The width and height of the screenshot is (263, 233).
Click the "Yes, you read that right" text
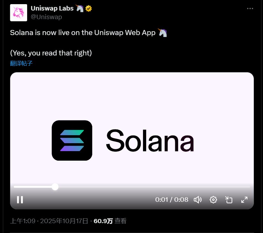pos(51,53)
